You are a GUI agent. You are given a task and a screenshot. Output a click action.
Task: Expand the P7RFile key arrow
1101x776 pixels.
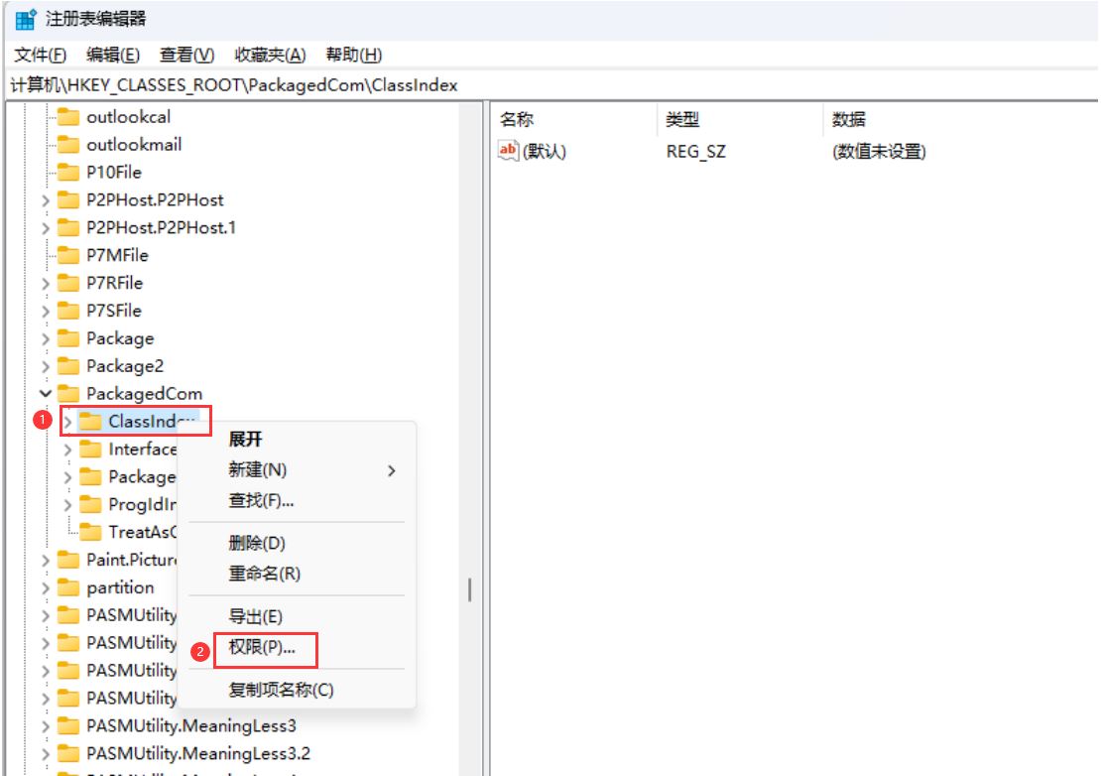pyautogui.click(x=45, y=283)
